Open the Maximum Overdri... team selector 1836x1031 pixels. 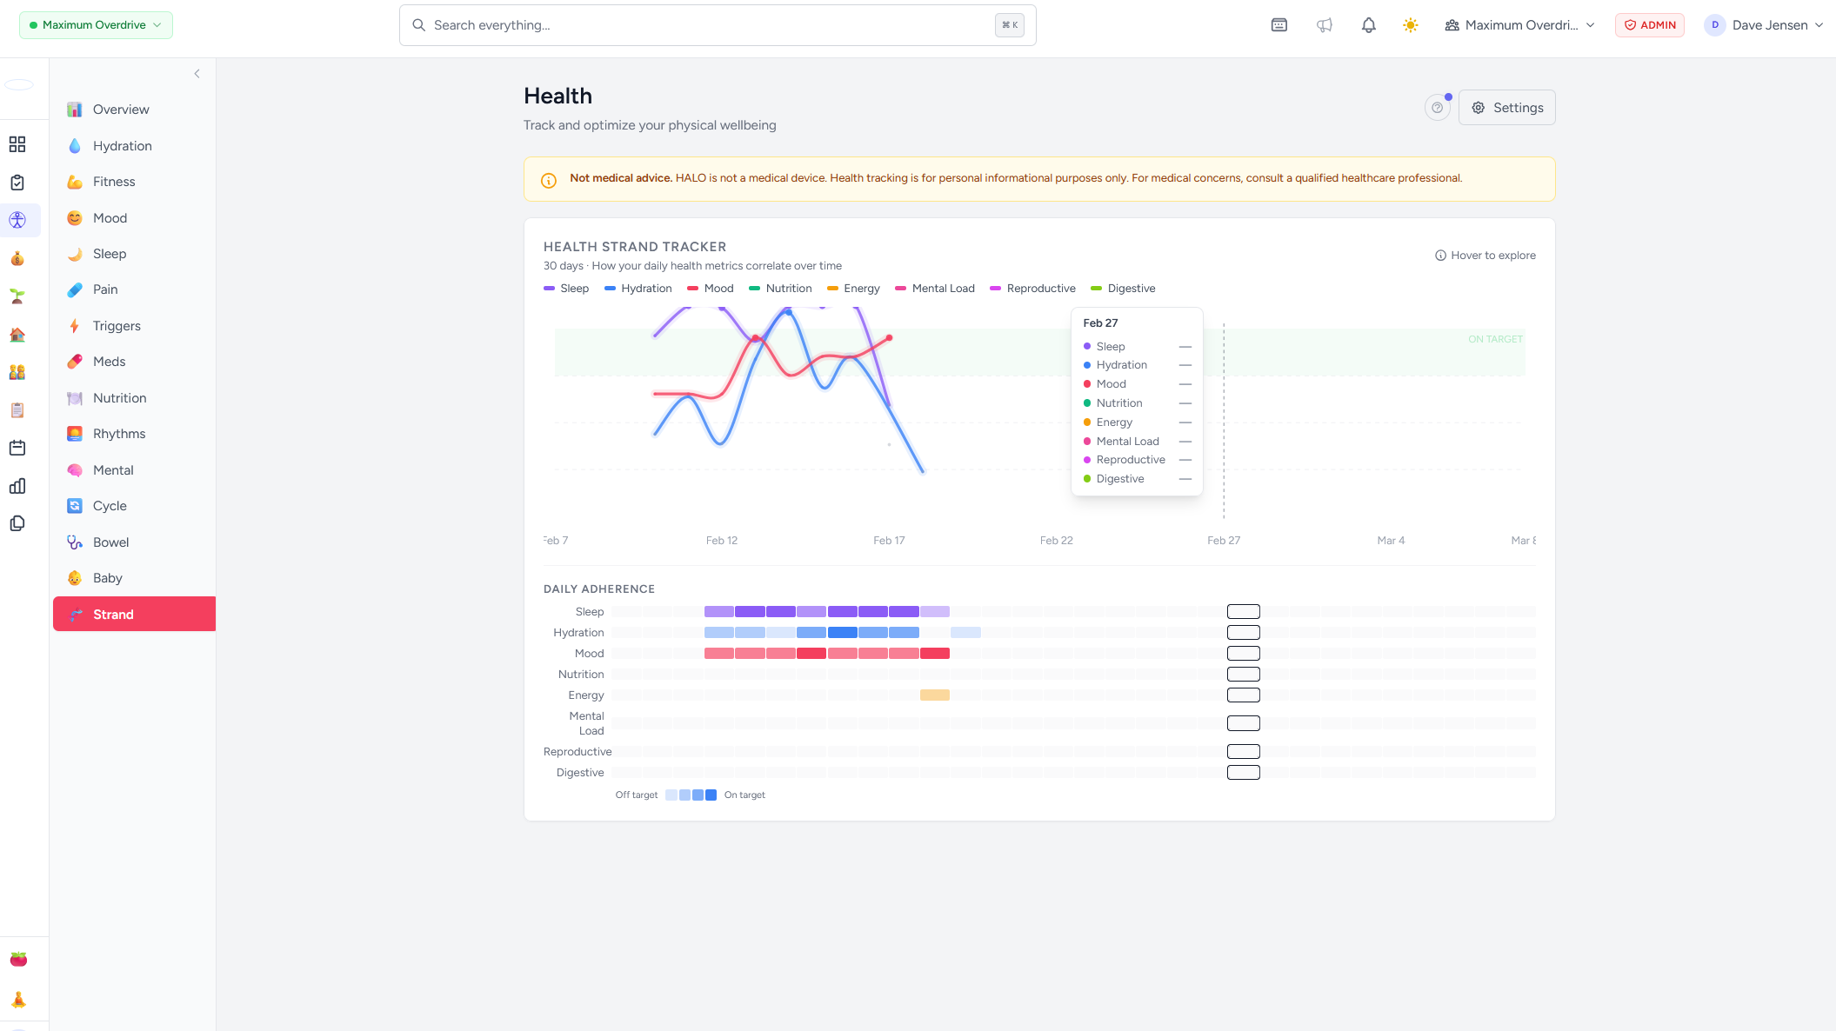[x=1519, y=25]
